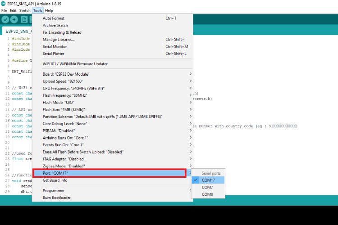Image resolution: width=338 pixels, height=225 pixels.
Task: Expand CPU Frequency: "240MHz (WiFi/BT)" submenu
Action: (113, 88)
